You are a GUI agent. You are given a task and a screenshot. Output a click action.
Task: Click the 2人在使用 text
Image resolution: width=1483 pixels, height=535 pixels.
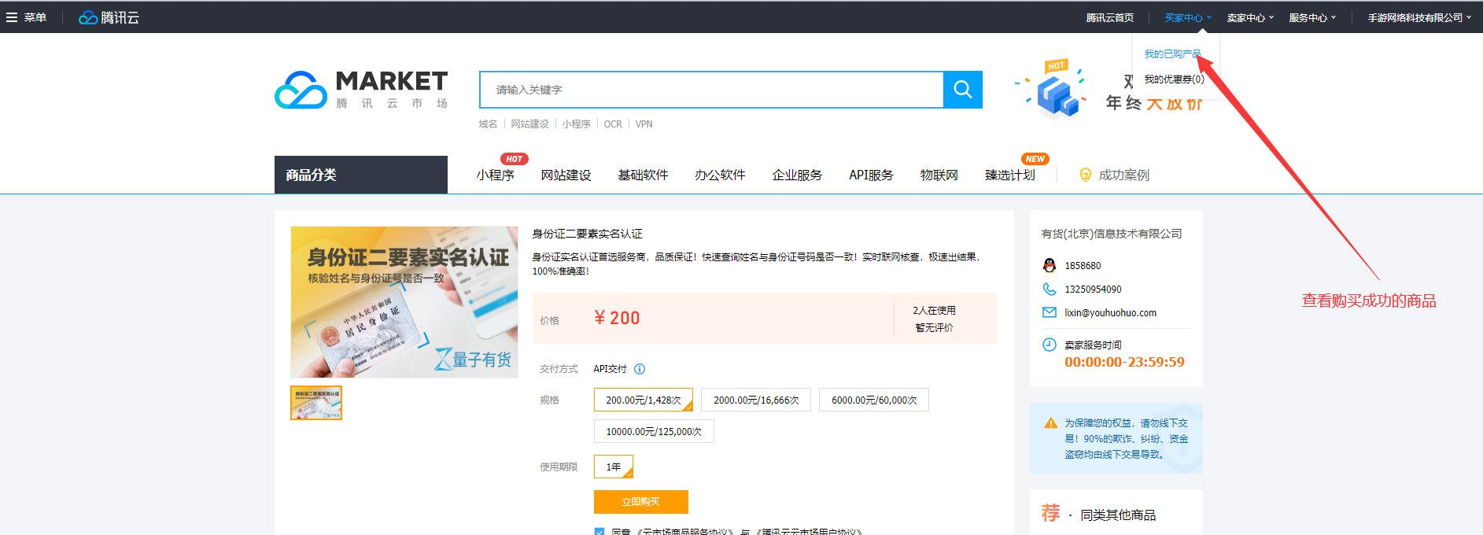[x=934, y=310]
